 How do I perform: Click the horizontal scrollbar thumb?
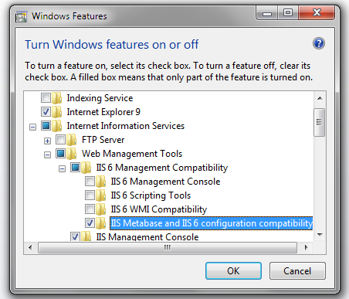pyautogui.click(x=168, y=248)
